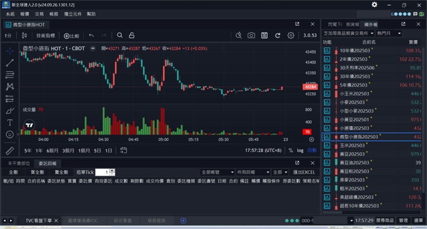This screenshot has height=229, width=427.
Task: Switch to 期貨報 tab
Action: [352, 24]
